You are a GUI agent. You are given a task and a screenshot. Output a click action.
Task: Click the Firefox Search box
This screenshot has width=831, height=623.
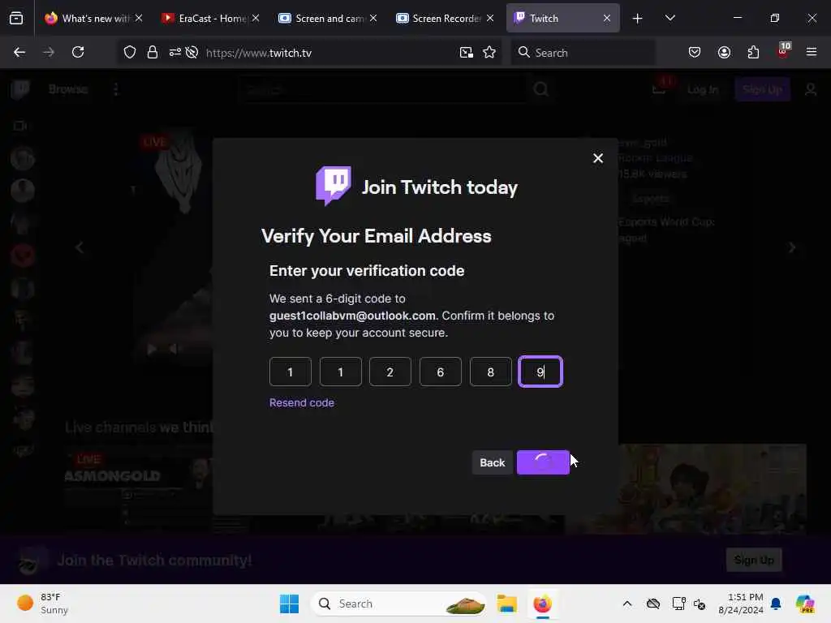pos(583,53)
